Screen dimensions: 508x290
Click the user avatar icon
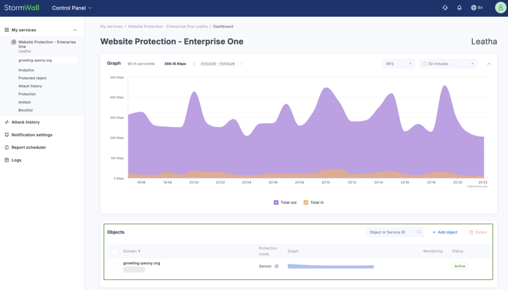point(500,7)
